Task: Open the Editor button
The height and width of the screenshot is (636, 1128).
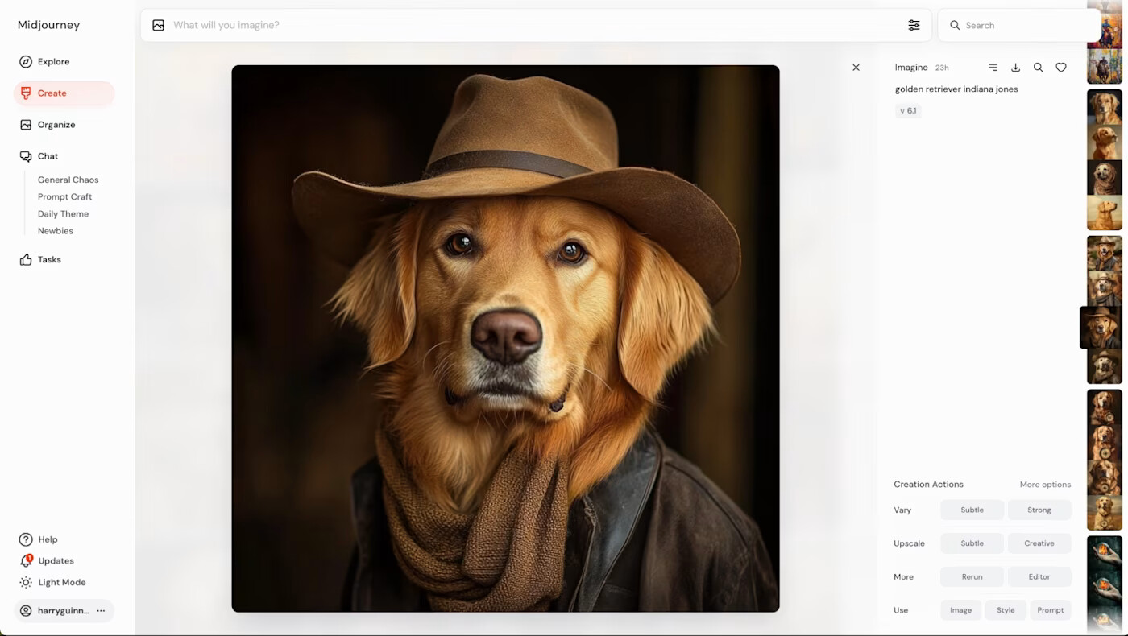Action: 1039,576
